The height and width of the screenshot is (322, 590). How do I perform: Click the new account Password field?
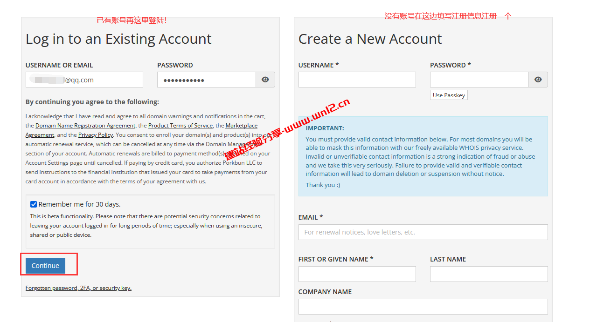(x=479, y=80)
